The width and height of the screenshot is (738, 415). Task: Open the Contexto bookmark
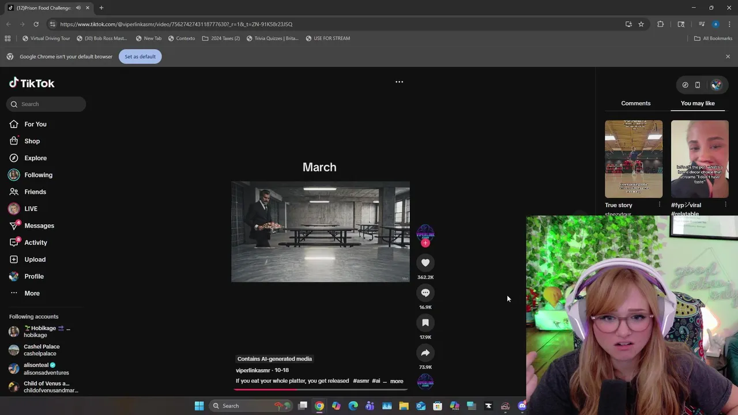[182, 39]
